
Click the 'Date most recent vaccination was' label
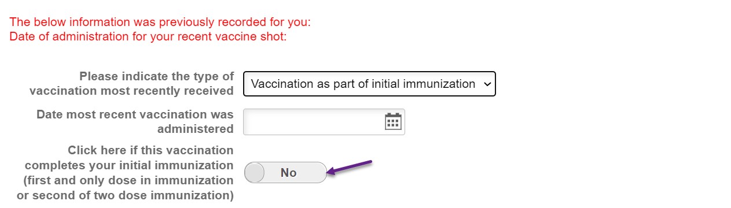point(135,114)
